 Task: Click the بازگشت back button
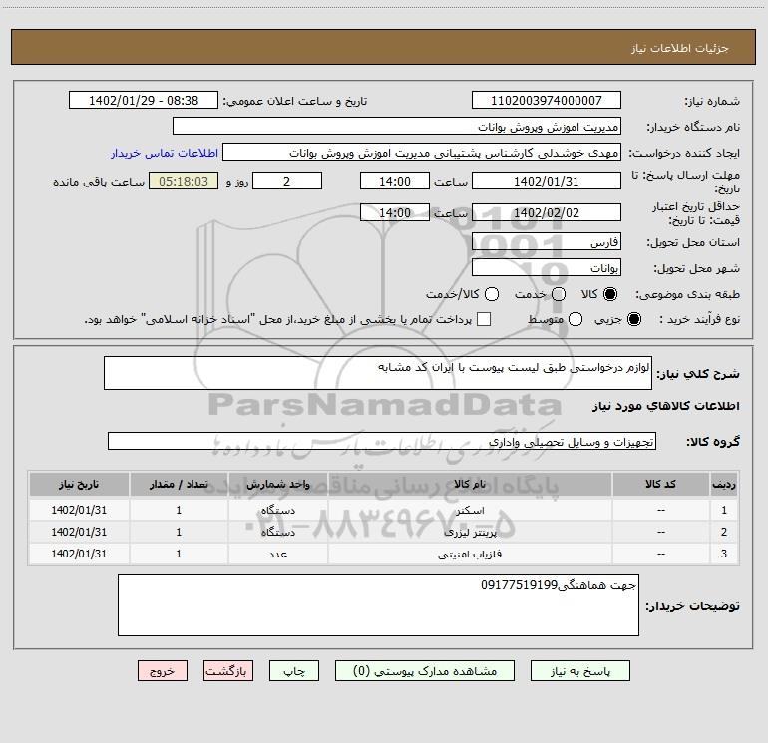click(x=228, y=671)
